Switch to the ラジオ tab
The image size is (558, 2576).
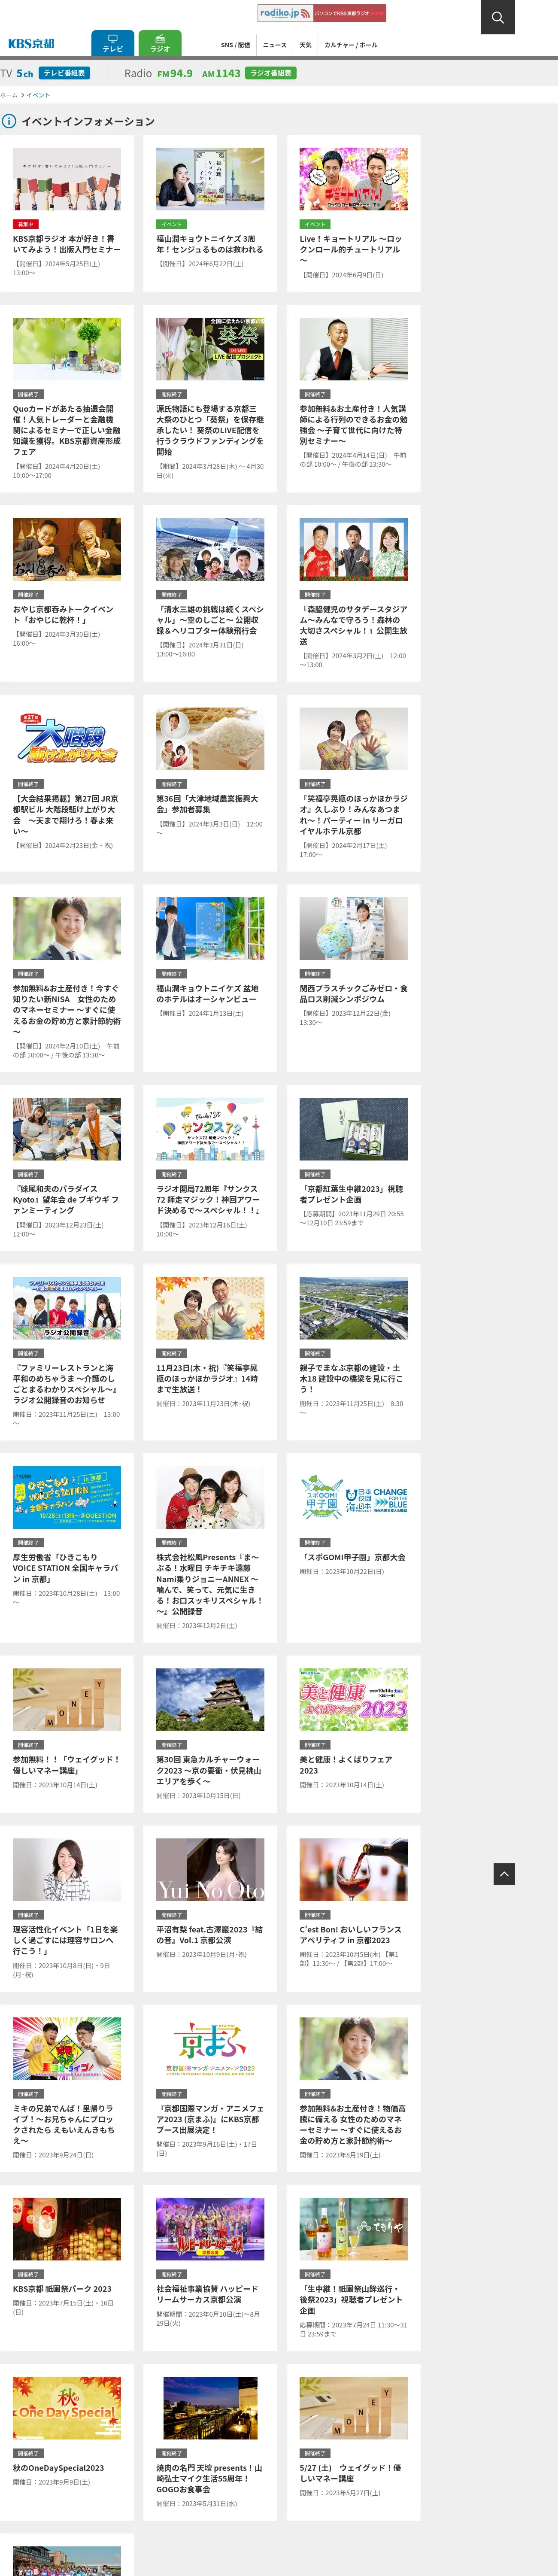point(160,43)
